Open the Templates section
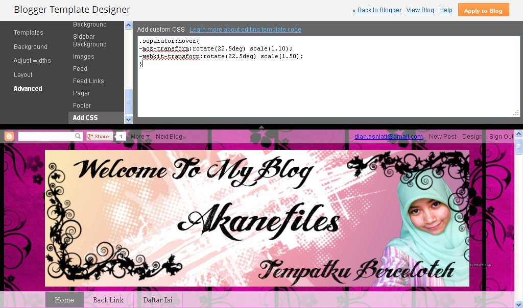This screenshot has height=308, width=523. [29, 32]
